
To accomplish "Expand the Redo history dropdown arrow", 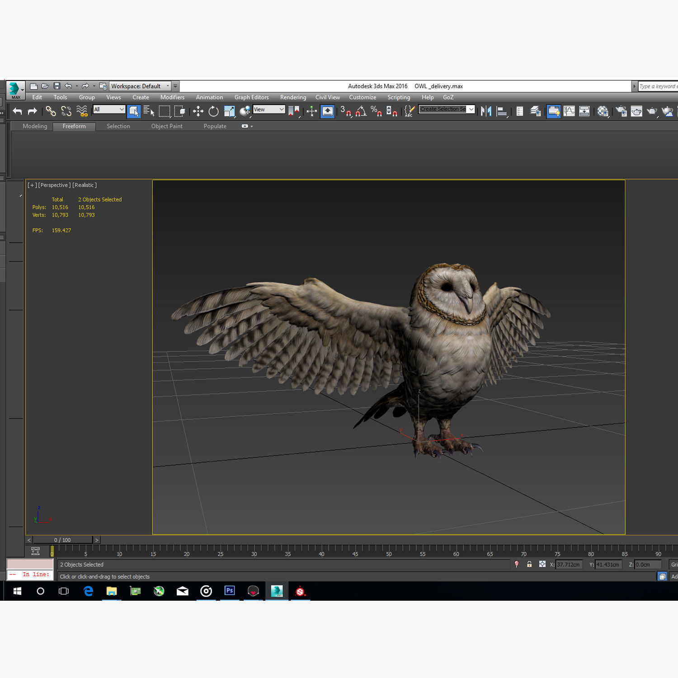I will pos(94,86).
